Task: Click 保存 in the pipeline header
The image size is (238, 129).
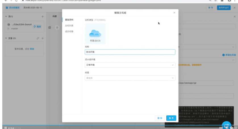Action: click(x=210, y=8)
